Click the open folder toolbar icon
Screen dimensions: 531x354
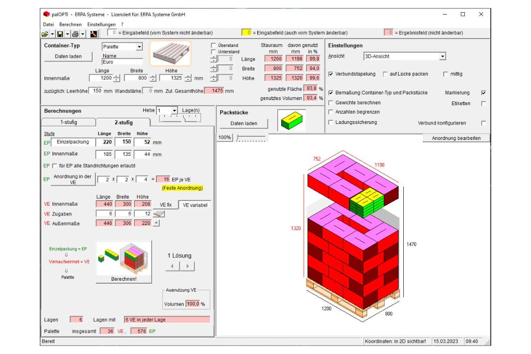(x=45, y=34)
